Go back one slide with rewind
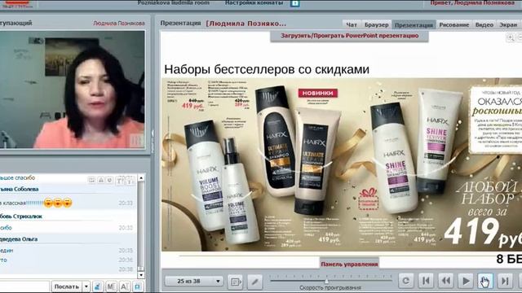This screenshot has height=293, width=522. [x=446, y=281]
